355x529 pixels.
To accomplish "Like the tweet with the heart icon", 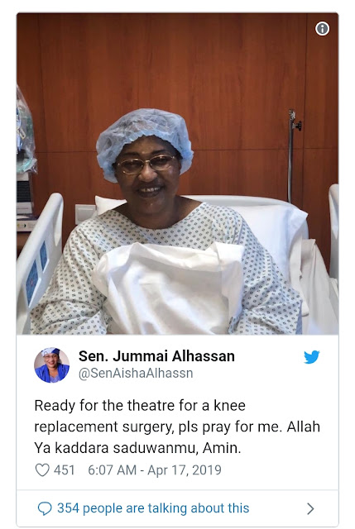I will click(x=42, y=470).
